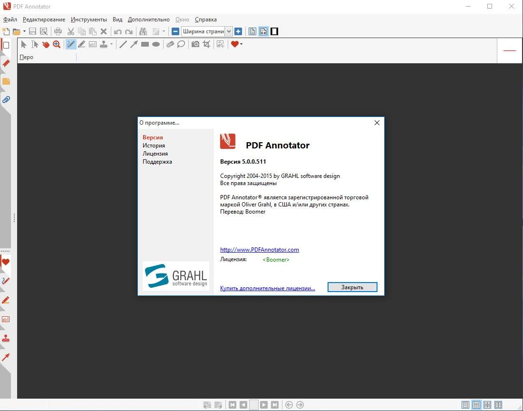
Task: Open the Справка menu
Action: (206, 20)
